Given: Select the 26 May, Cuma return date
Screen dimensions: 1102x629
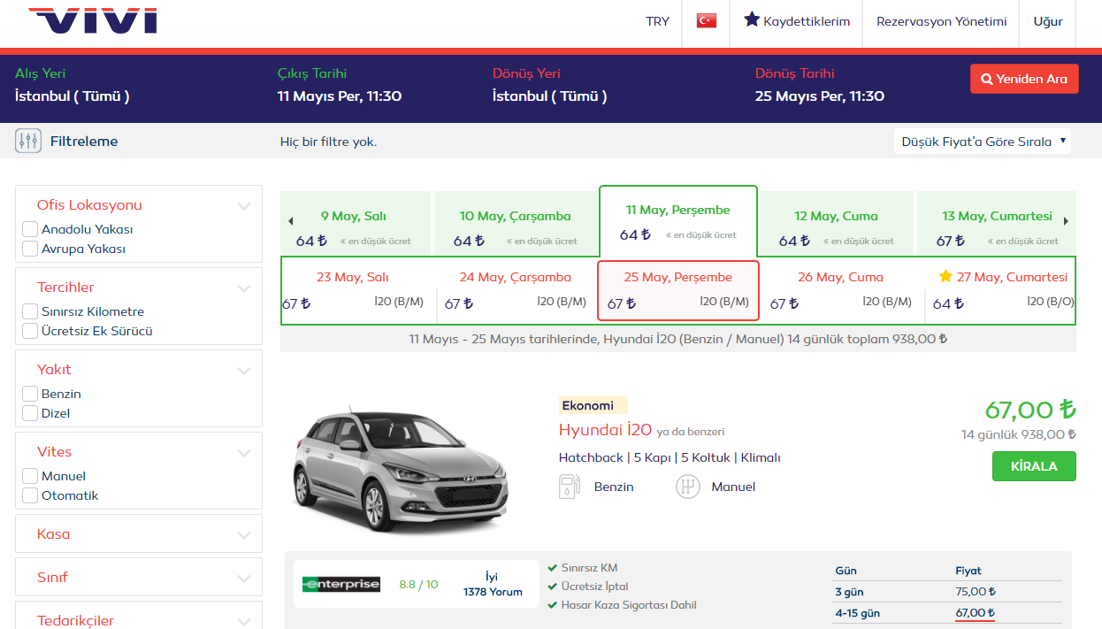Looking at the screenshot, I should pyautogui.click(x=841, y=290).
